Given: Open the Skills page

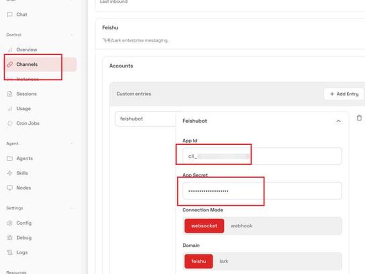Looking at the screenshot, I should (22, 173).
